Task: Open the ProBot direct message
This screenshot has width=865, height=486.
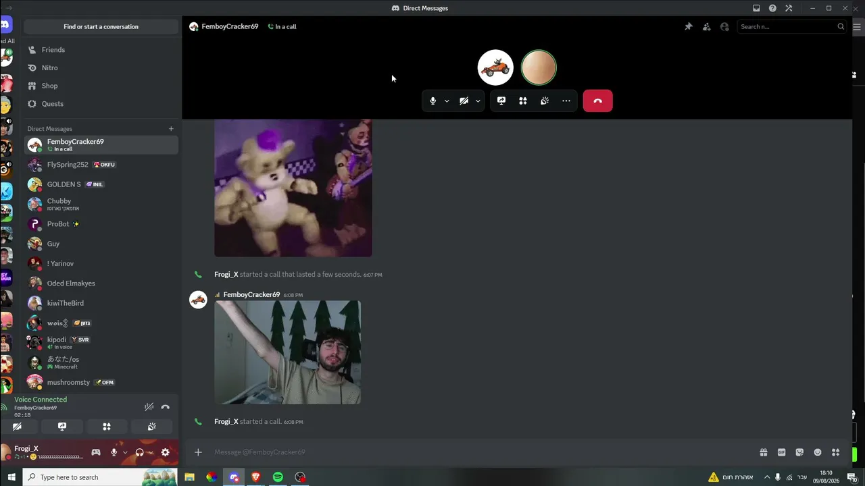Action: [101, 224]
